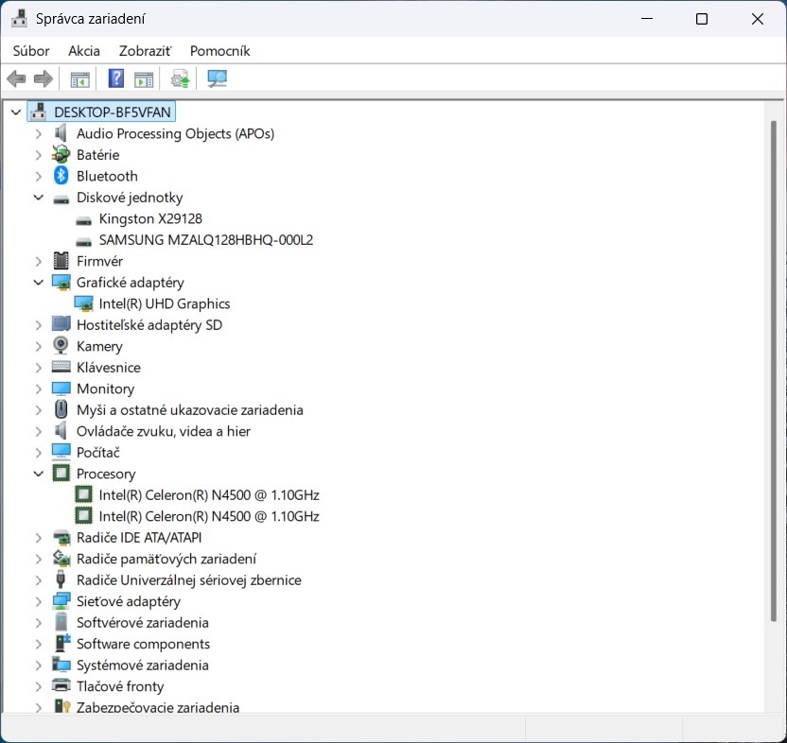Open Help with the blue question mark icon
The height and width of the screenshot is (743, 787).
click(x=116, y=78)
